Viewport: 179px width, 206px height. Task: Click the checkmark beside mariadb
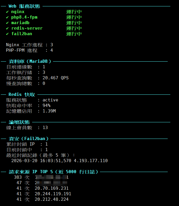(7, 23)
